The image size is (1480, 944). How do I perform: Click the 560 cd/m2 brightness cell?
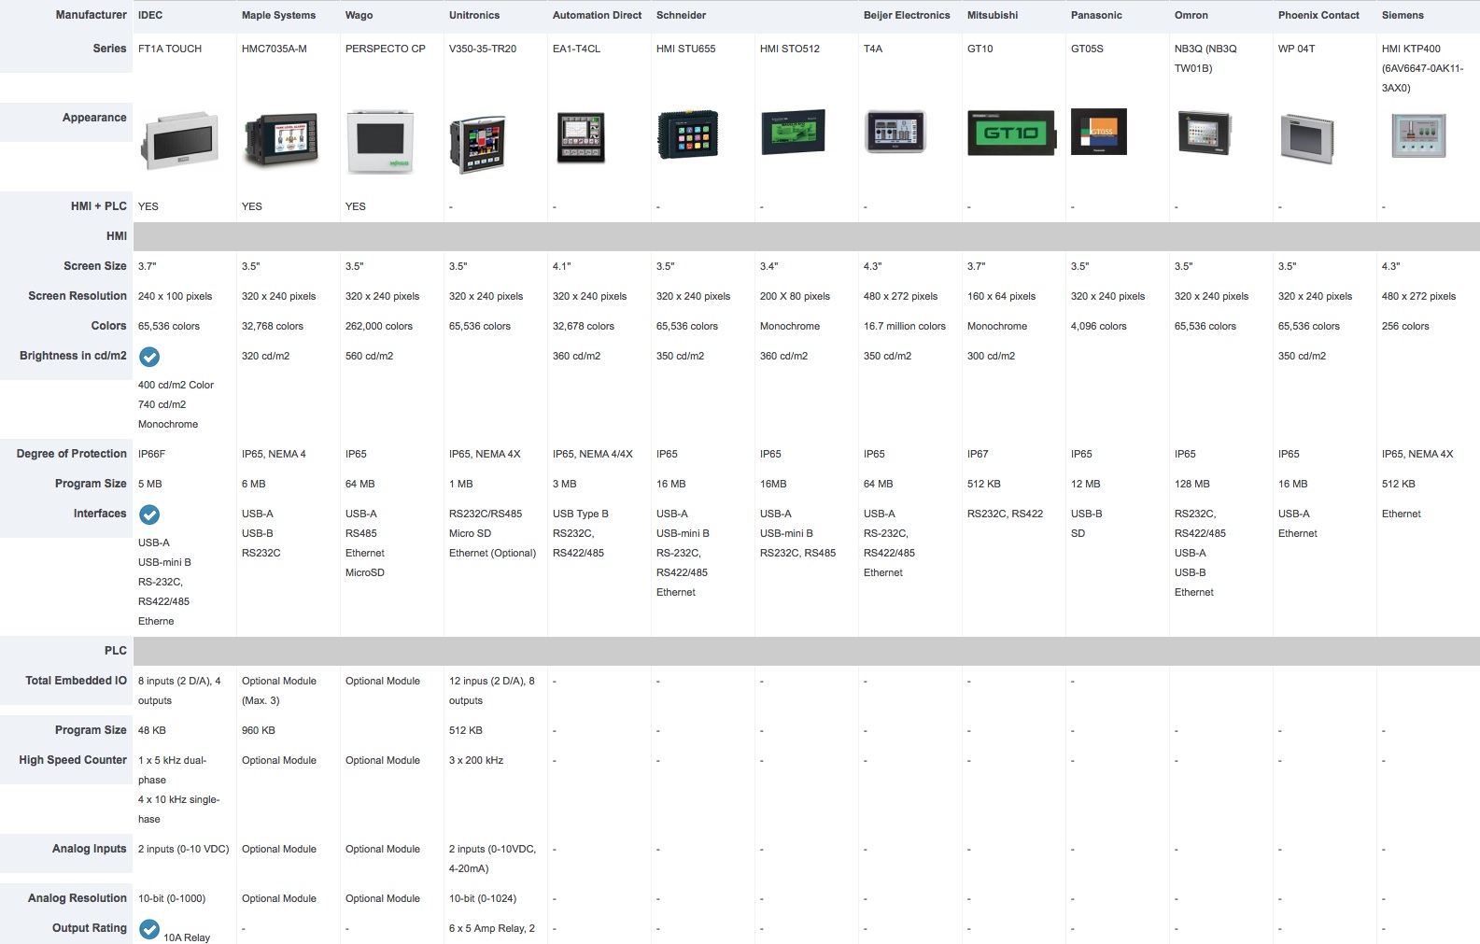tap(369, 356)
